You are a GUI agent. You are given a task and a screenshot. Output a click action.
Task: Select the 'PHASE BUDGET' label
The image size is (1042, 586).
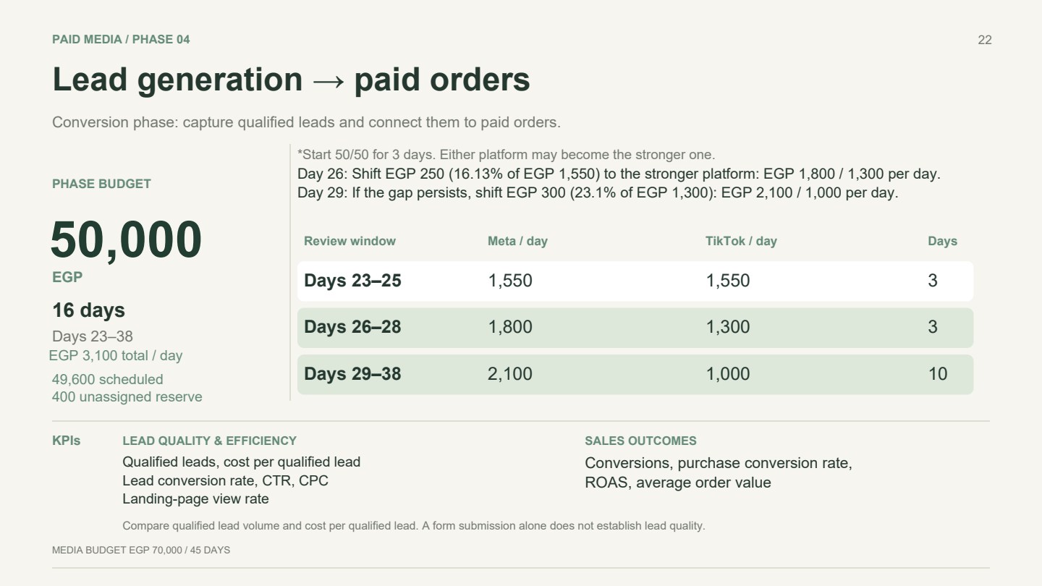(x=101, y=184)
